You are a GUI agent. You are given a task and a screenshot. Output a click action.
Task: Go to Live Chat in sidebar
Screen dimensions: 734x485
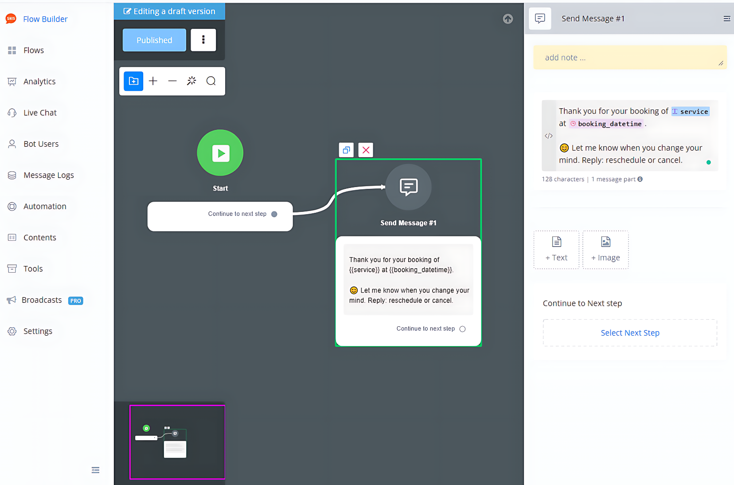coord(40,113)
